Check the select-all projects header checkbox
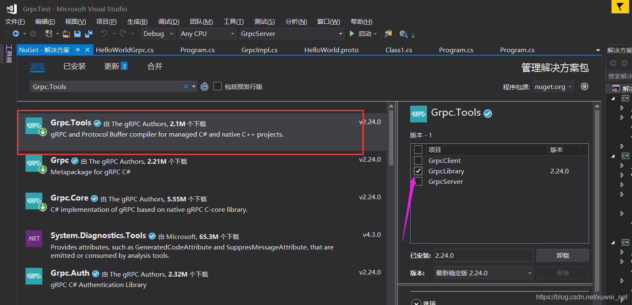The image size is (632, 305). pyautogui.click(x=418, y=150)
